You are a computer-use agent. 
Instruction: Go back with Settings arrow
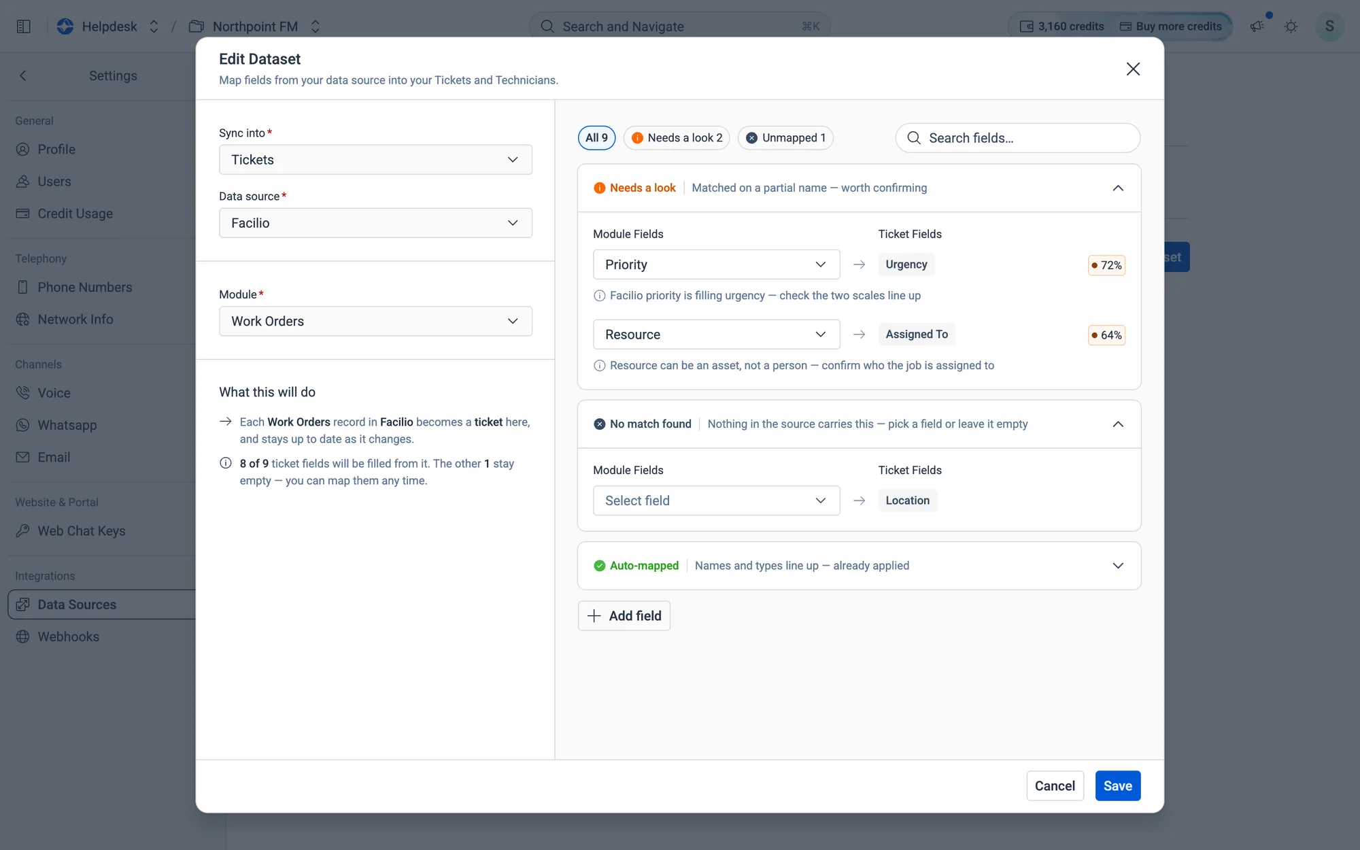tap(23, 75)
